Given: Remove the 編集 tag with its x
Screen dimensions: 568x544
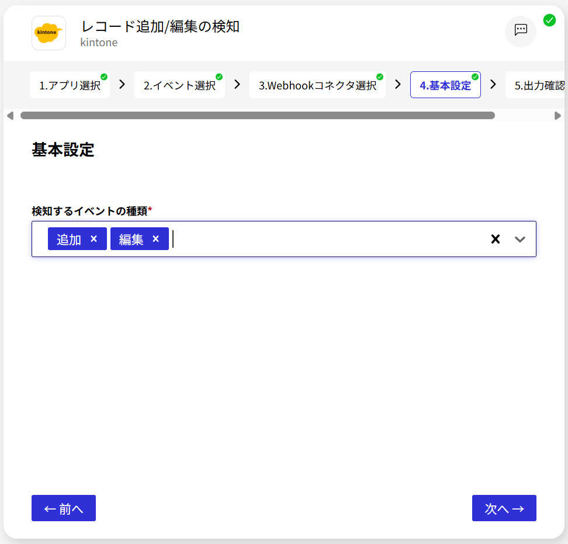Looking at the screenshot, I should click(155, 239).
